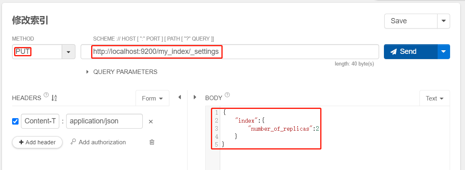Uncheck the Content-Type header checkbox
This screenshot has height=170, width=465.
[x=15, y=121]
